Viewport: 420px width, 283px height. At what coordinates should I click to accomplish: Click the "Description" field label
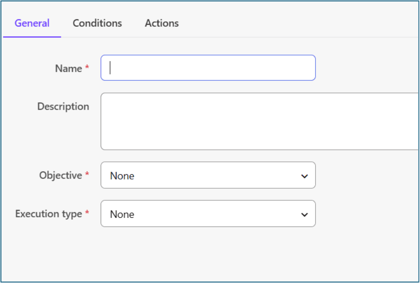63,106
